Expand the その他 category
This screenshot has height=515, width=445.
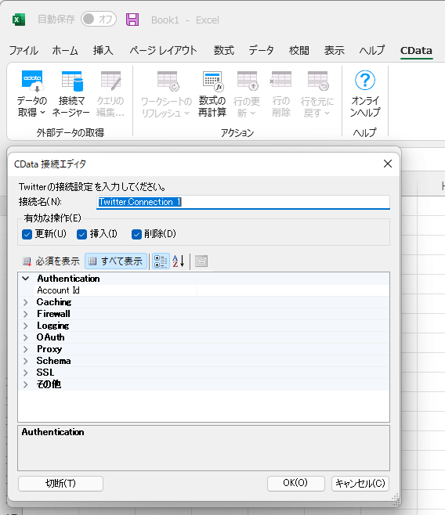pos(26,384)
